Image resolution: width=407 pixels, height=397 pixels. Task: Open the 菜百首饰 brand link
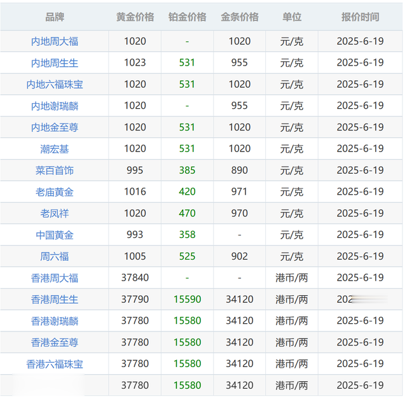tap(55, 171)
